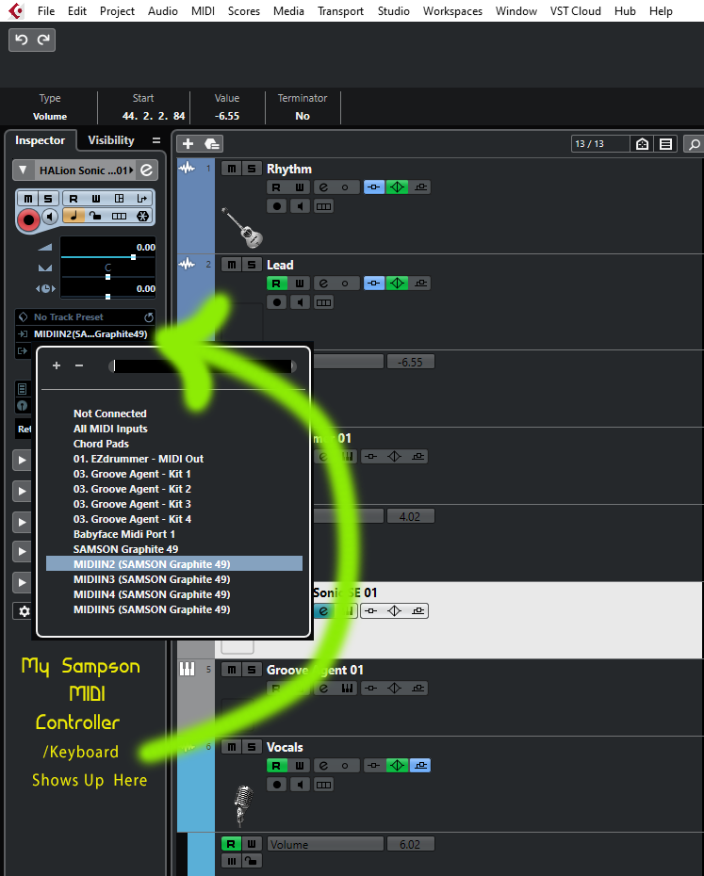The width and height of the screenshot is (704, 876).
Task: Collapse the HALion Sonic Inspector section triangle
Action: point(23,170)
